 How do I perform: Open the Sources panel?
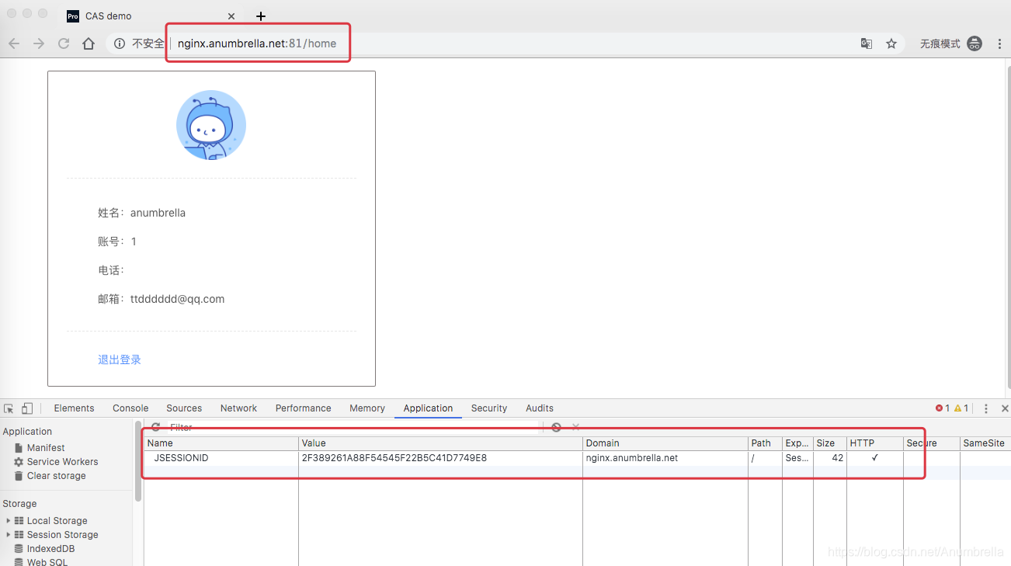click(184, 408)
